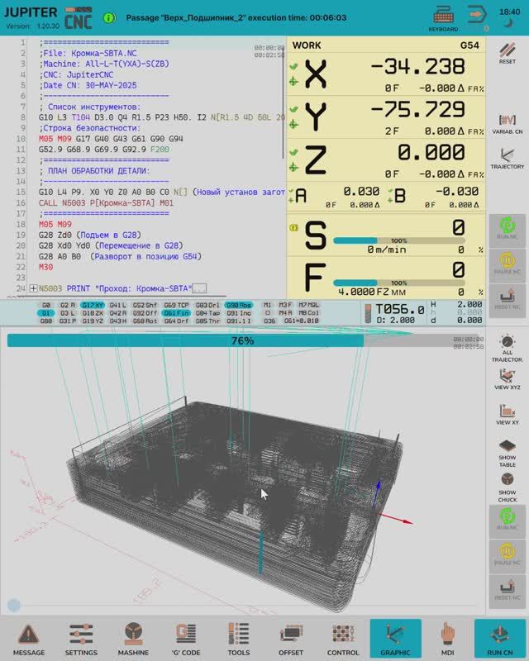Screen dimensions: 529x661
Task: Switch graphic to VIEW XYZ
Action: coord(507,379)
